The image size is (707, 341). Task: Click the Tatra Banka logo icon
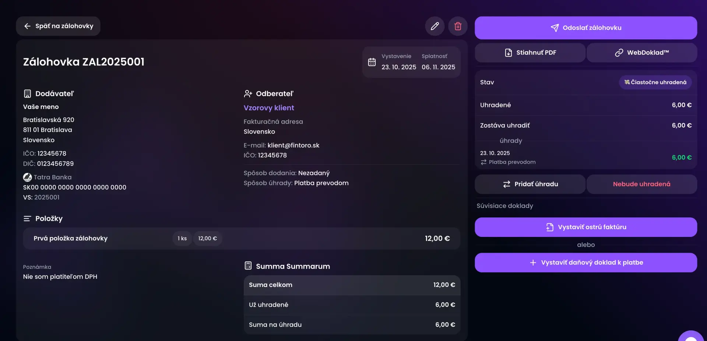[x=27, y=177]
